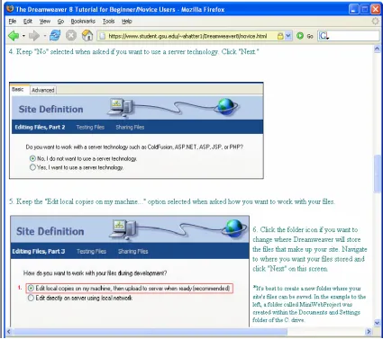Select 'No, I do not want' server technology radio

tap(32, 158)
